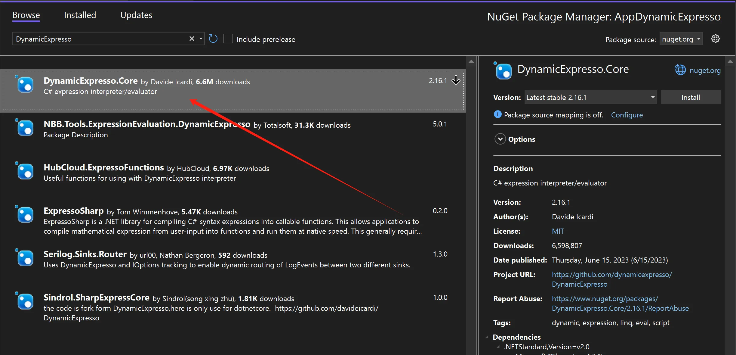Click version 0.2.0 of ExpressoSharp

pyautogui.click(x=440, y=211)
